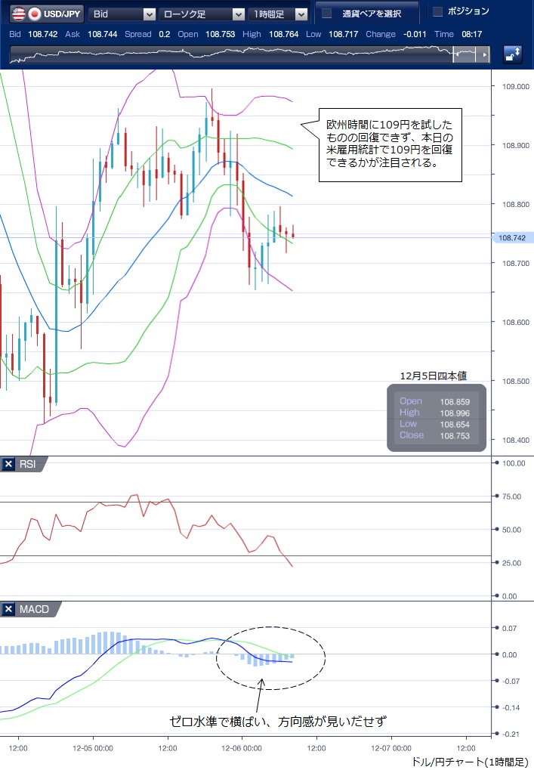This screenshot has height=770, width=534.
Task: Click the 75.00 RSI axis marker
Action: coord(513,496)
